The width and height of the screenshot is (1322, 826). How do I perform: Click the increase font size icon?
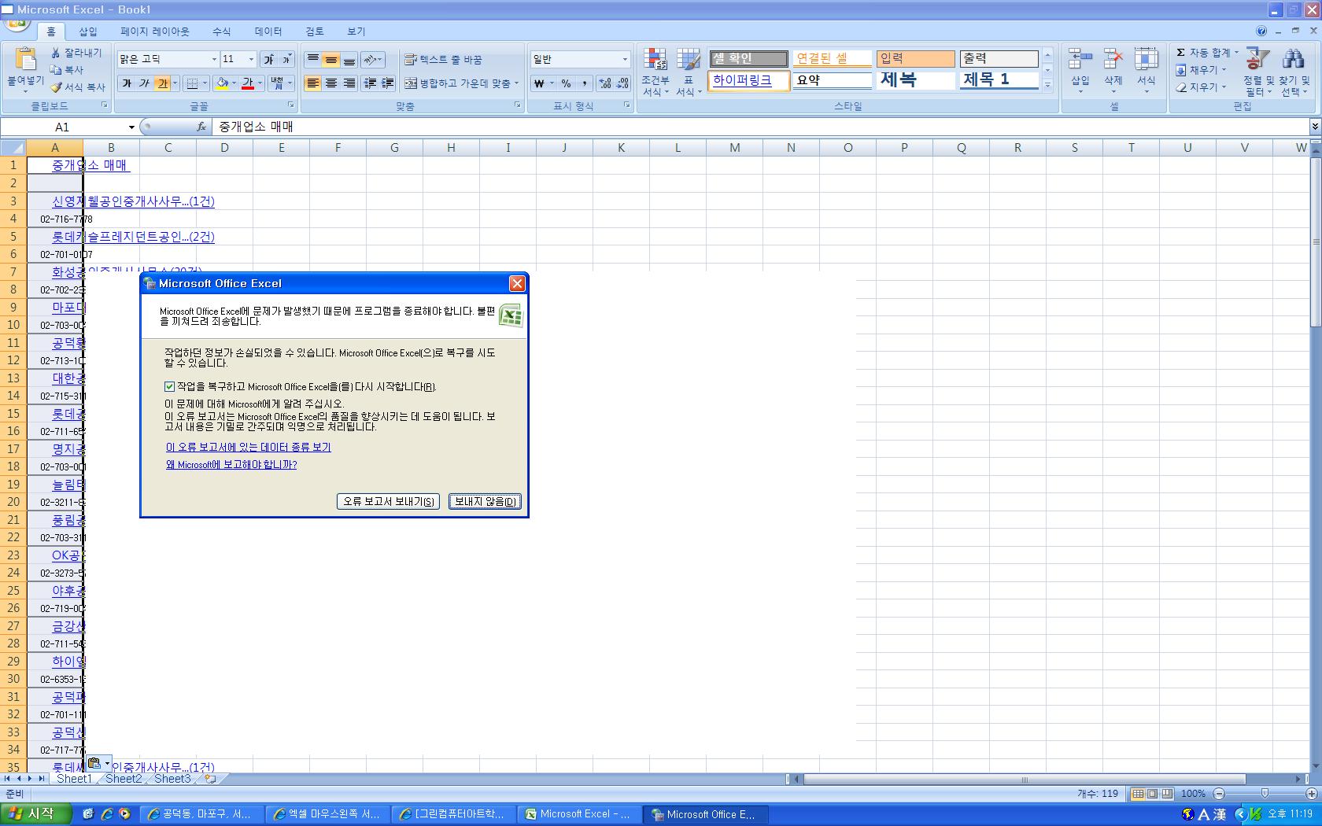click(269, 59)
